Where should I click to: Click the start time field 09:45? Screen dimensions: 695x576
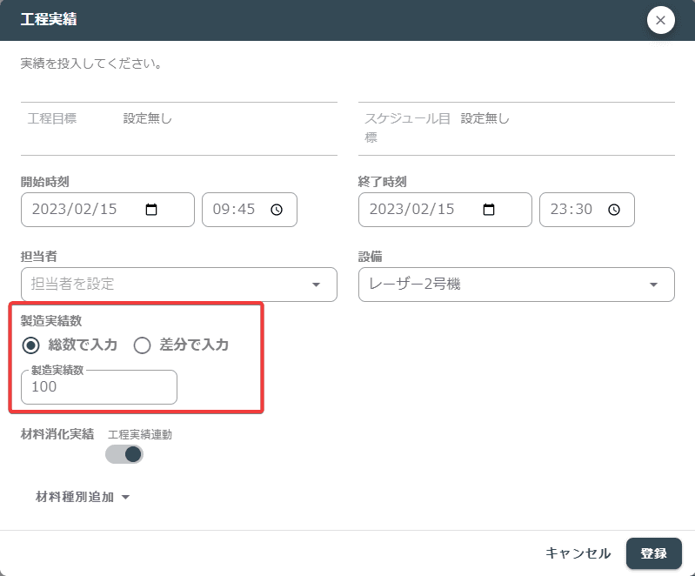pos(250,210)
